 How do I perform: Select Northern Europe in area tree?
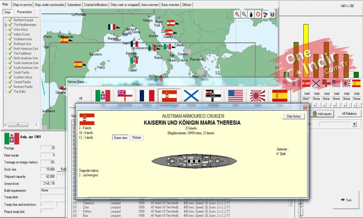[23, 20]
